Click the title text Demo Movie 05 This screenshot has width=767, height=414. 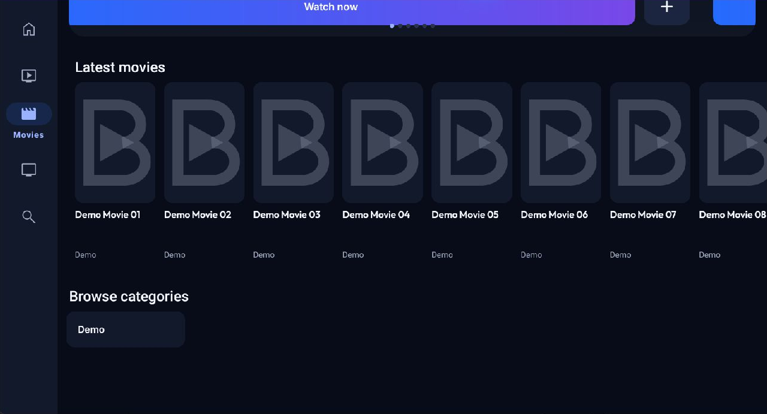(x=465, y=214)
